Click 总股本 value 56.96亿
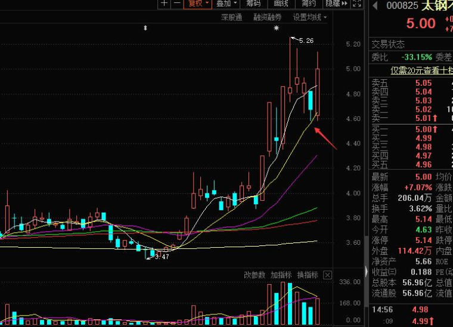Image resolution: width=453 pixels, height=327 pixels. (x=417, y=282)
